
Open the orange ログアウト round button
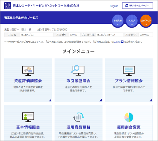(146, 21)
